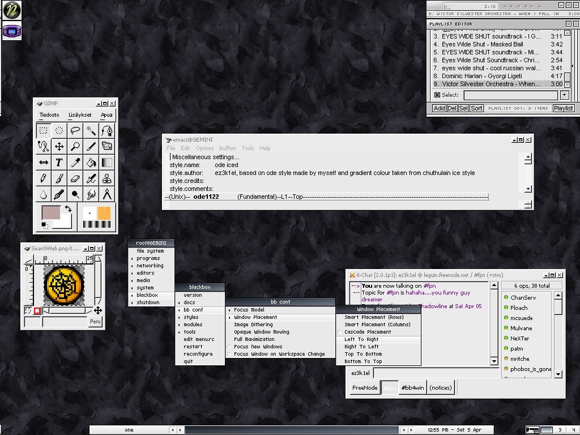Select the Smudge finger tool

point(91,194)
